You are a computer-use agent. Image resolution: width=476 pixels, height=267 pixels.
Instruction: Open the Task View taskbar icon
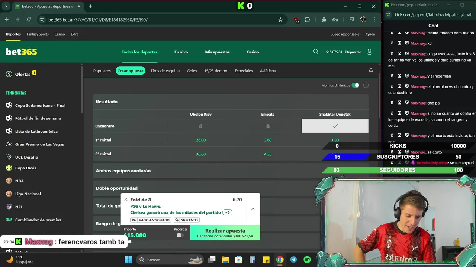tap(212, 260)
